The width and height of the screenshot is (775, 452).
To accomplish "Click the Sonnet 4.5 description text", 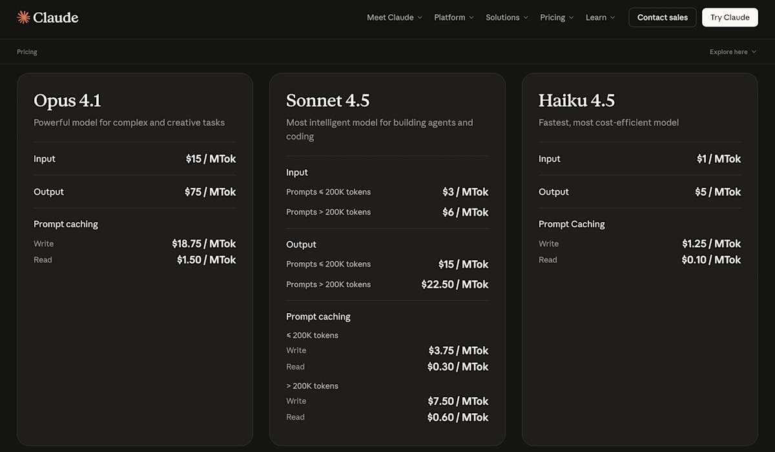I will [380, 129].
